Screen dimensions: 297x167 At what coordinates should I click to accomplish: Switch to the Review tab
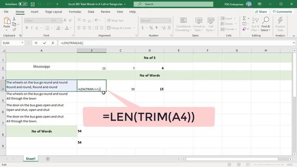point(105,12)
